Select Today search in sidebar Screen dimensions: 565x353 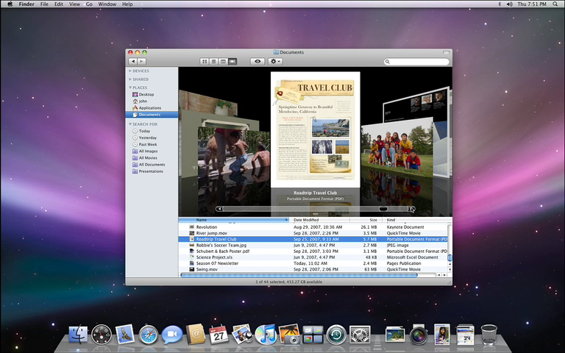152,131
